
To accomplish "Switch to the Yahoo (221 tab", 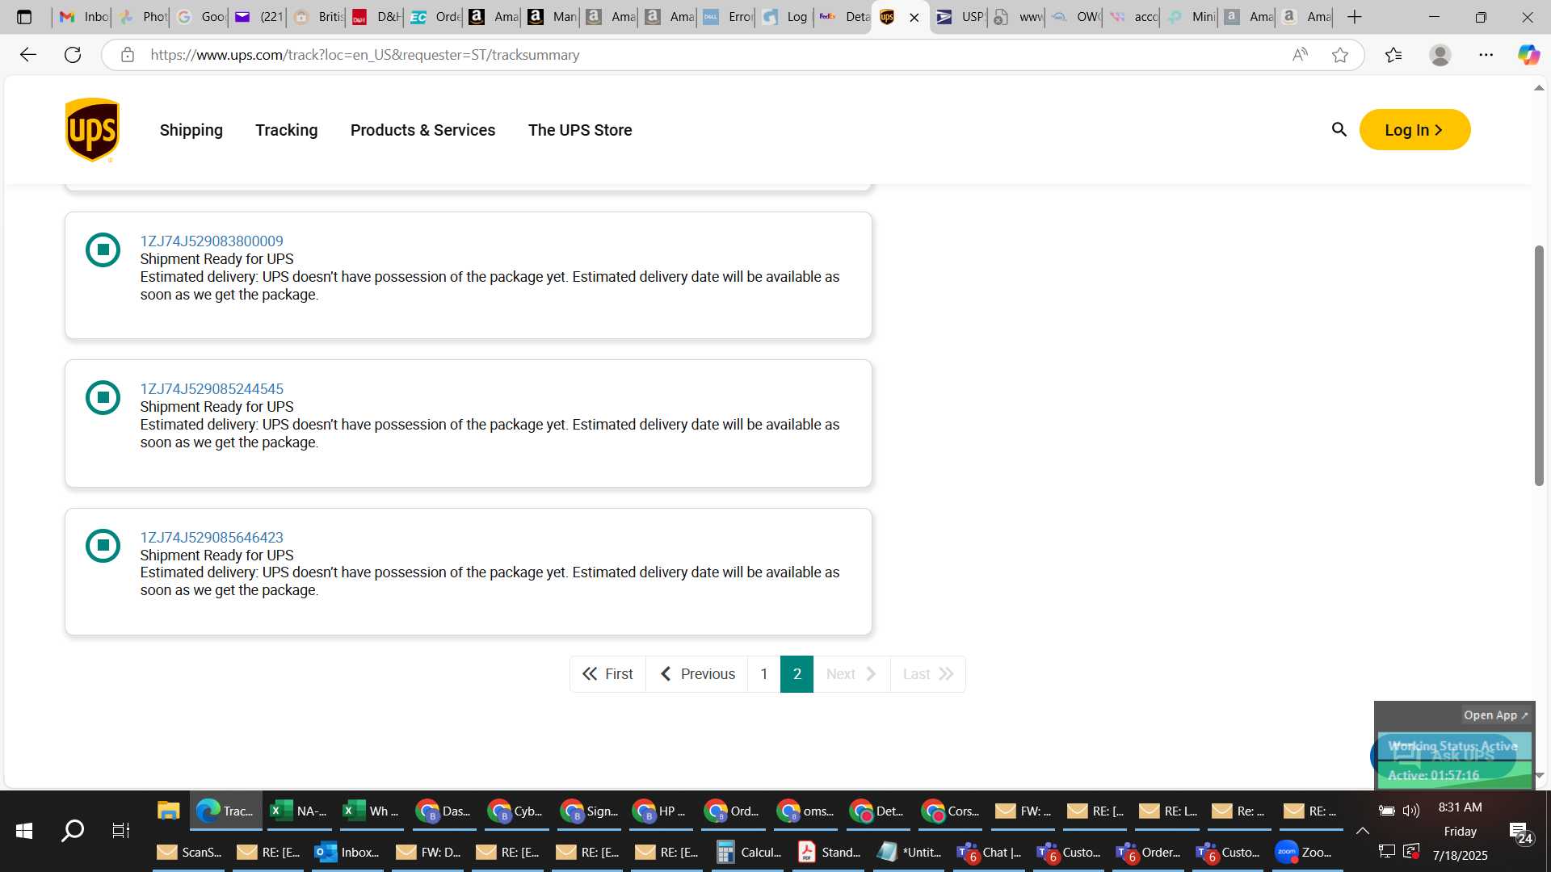I will coord(258,17).
